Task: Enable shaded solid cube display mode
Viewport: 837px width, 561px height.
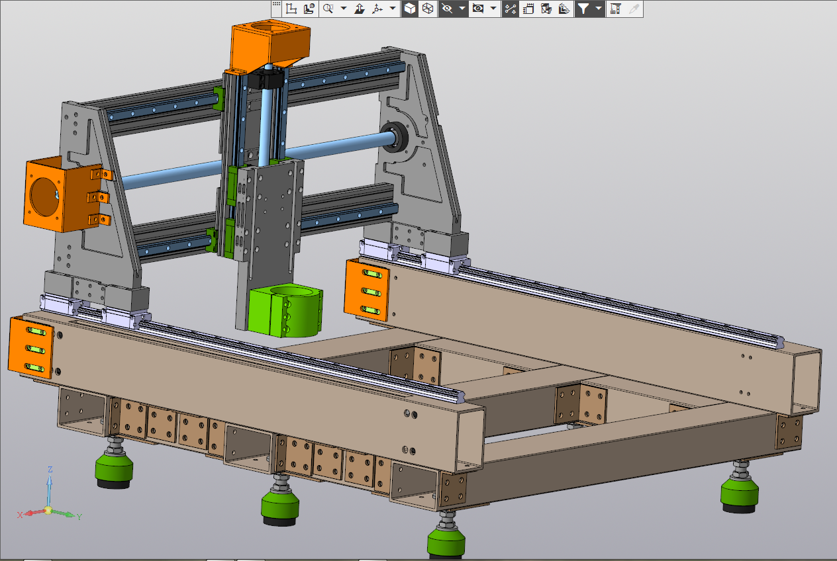Action: click(x=410, y=9)
